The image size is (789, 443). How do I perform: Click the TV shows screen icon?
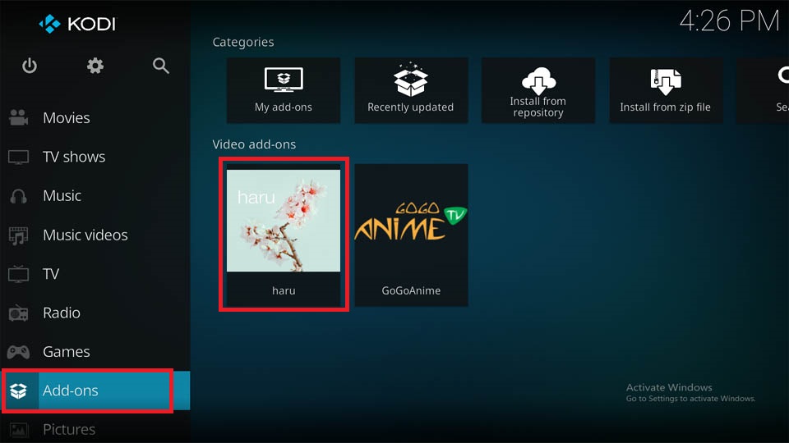(x=19, y=158)
